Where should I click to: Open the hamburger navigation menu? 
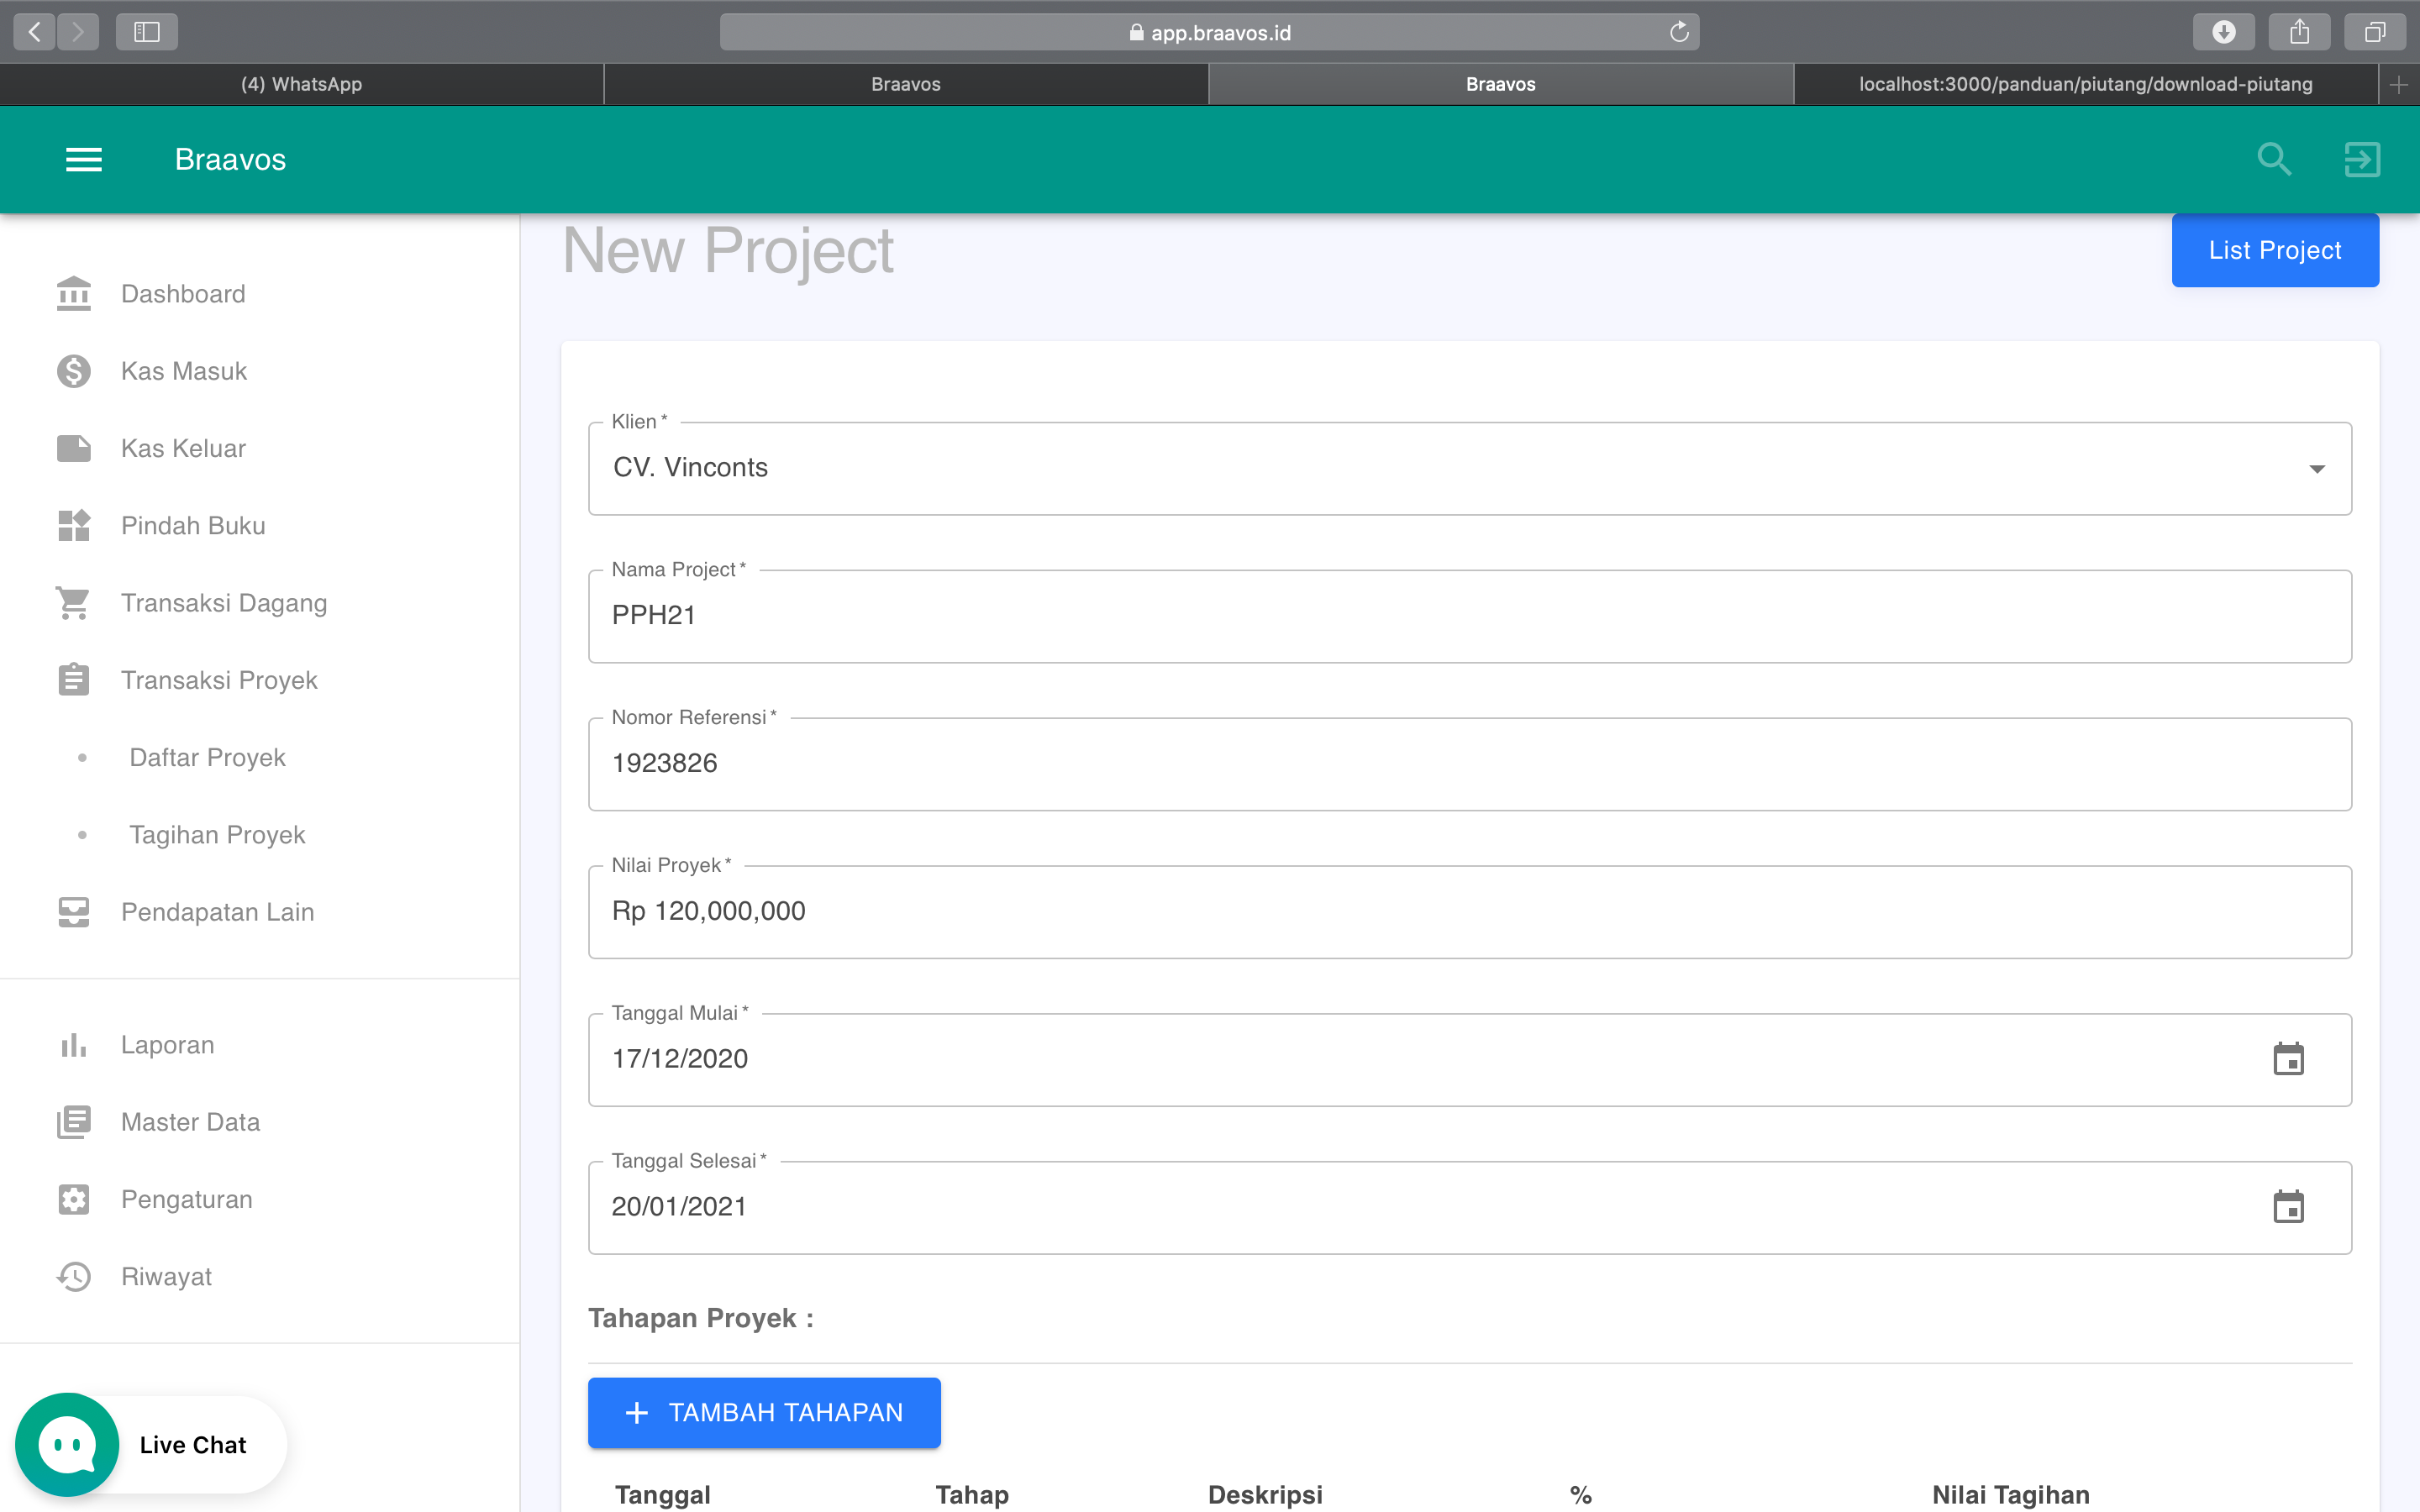84,159
